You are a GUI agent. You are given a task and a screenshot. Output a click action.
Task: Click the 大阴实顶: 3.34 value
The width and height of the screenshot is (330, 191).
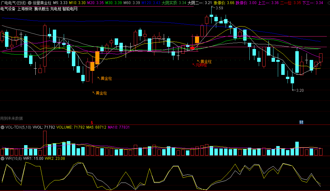click(174, 3)
